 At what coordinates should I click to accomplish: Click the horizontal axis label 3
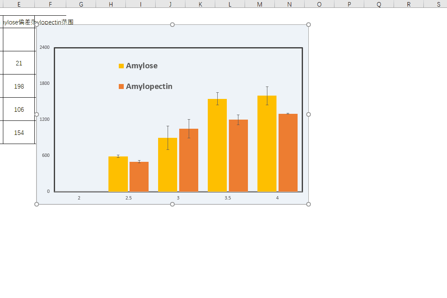tap(178, 198)
